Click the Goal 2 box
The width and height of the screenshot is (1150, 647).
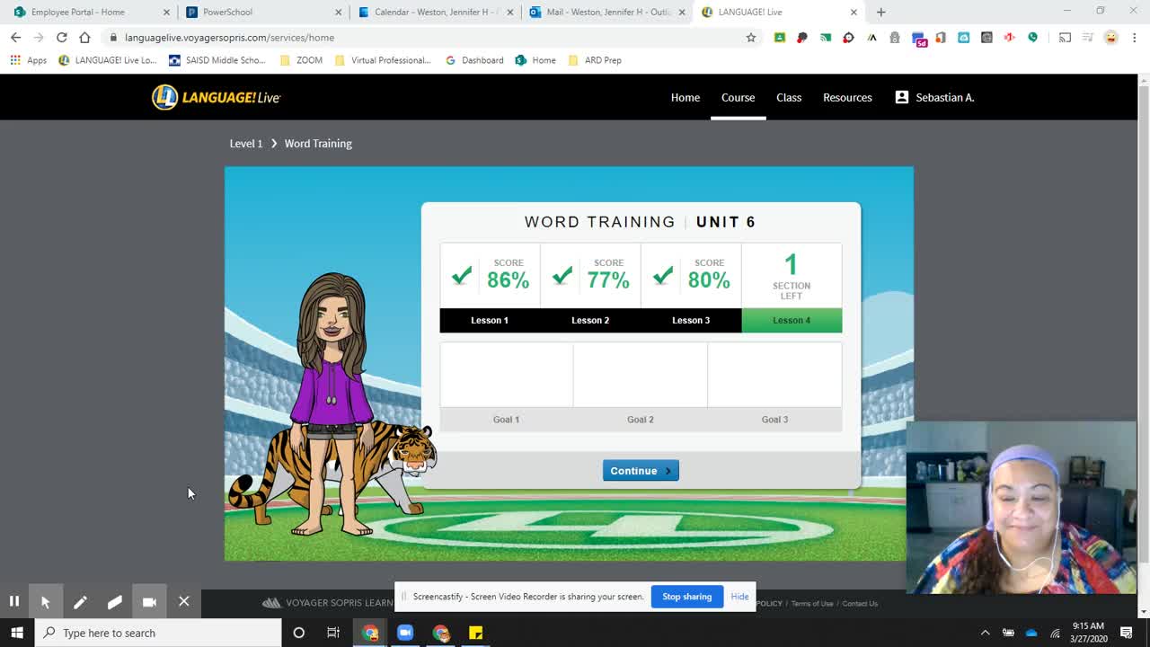point(641,386)
